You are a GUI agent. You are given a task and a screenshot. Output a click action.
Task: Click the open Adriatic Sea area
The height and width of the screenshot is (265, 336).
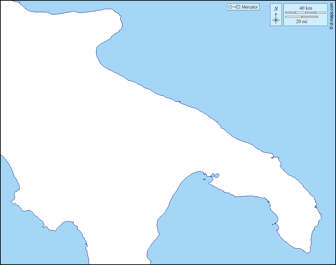[x=224, y=67]
